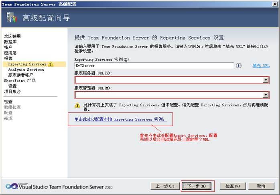Open the 报表服务器 URL dropdown arrow

266,80
